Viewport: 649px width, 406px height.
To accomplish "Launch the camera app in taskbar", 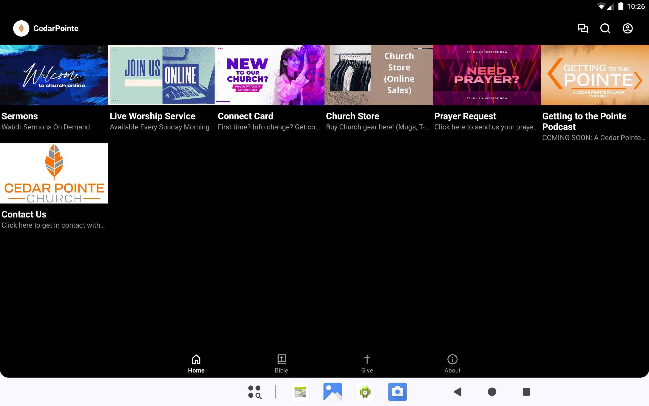I will pos(397,392).
